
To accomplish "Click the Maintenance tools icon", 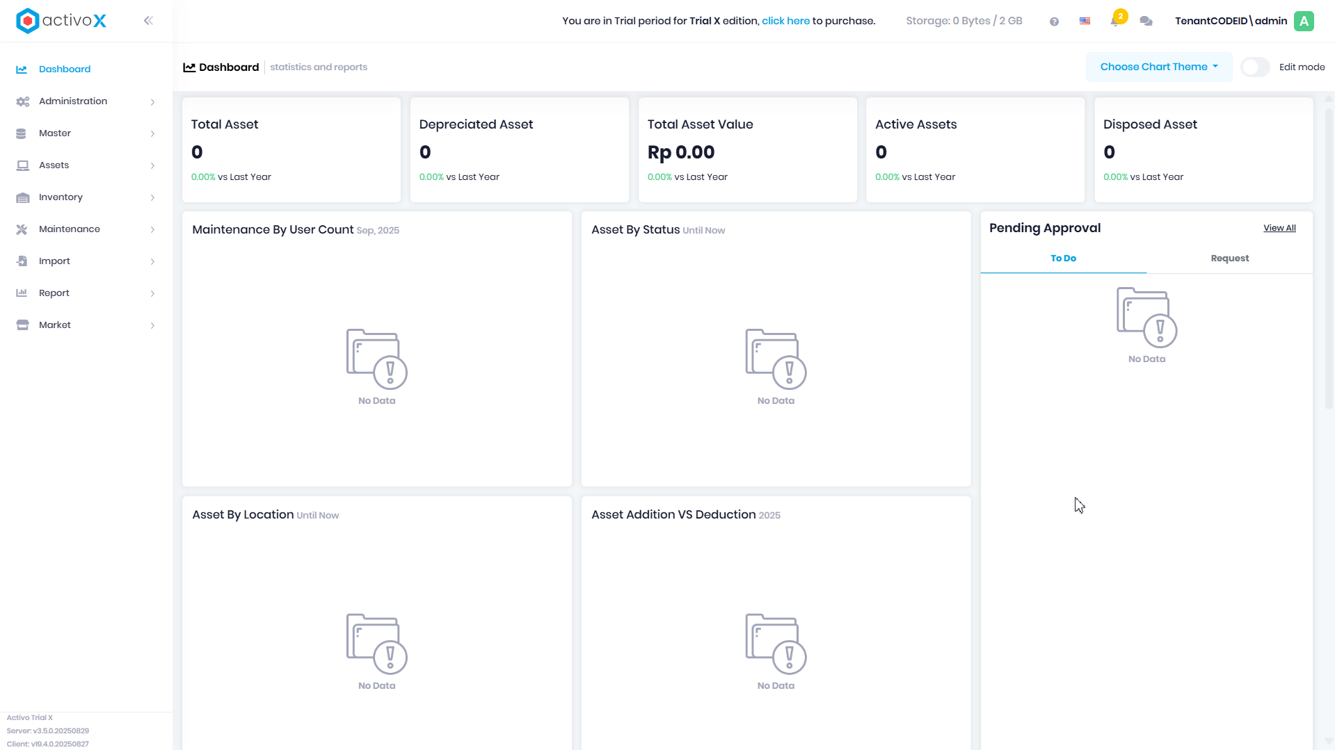I will (x=22, y=229).
